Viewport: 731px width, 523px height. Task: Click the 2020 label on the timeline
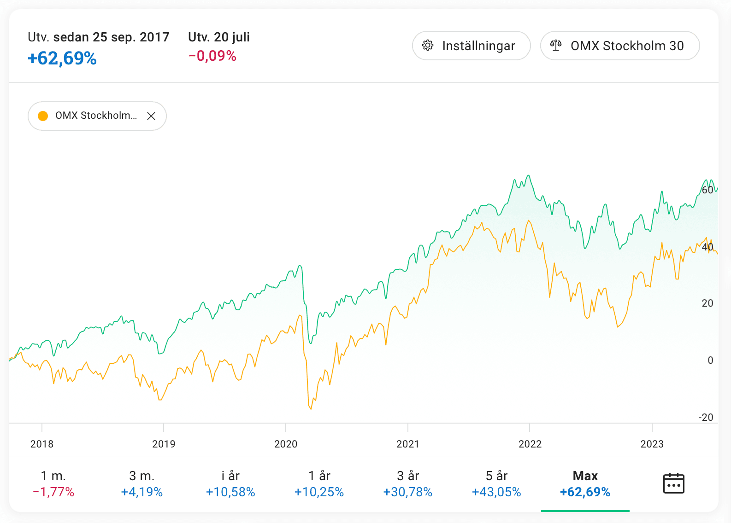286,444
